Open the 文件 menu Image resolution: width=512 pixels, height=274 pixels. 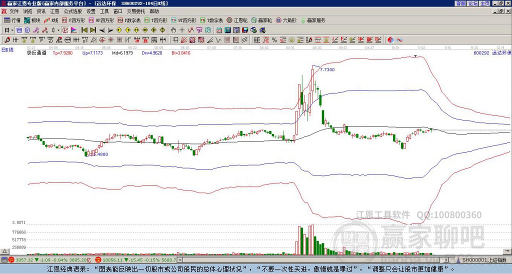(x=14, y=11)
